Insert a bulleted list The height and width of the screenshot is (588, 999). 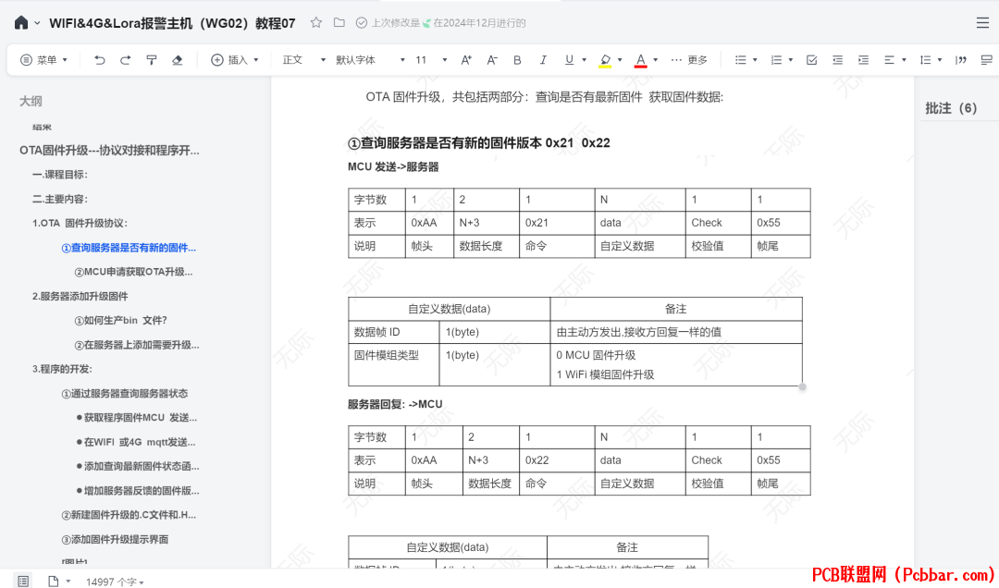coord(740,60)
